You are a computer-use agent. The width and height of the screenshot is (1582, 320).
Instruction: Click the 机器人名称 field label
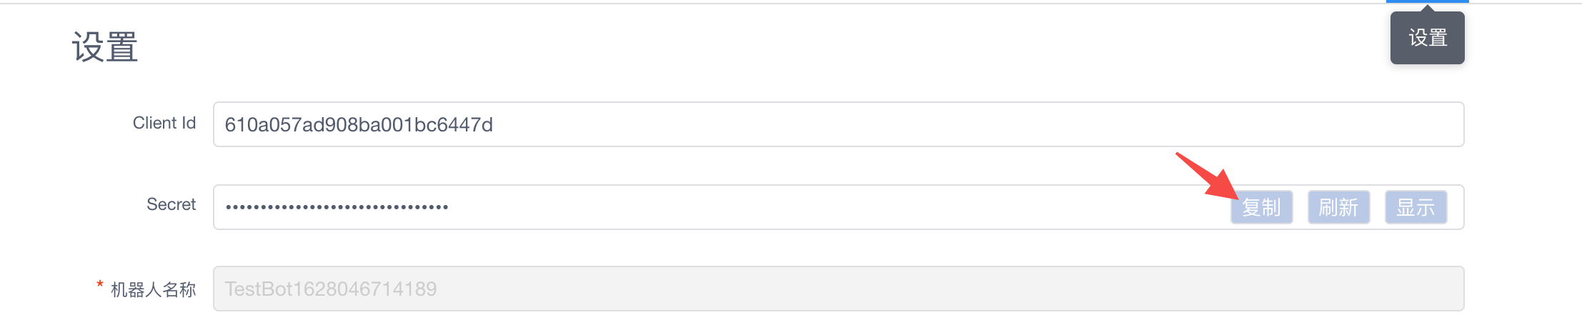click(153, 289)
